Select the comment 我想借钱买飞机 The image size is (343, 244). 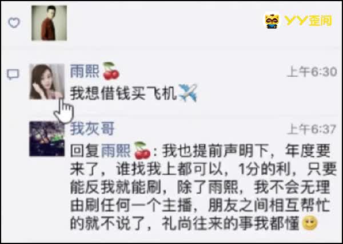click(x=123, y=93)
